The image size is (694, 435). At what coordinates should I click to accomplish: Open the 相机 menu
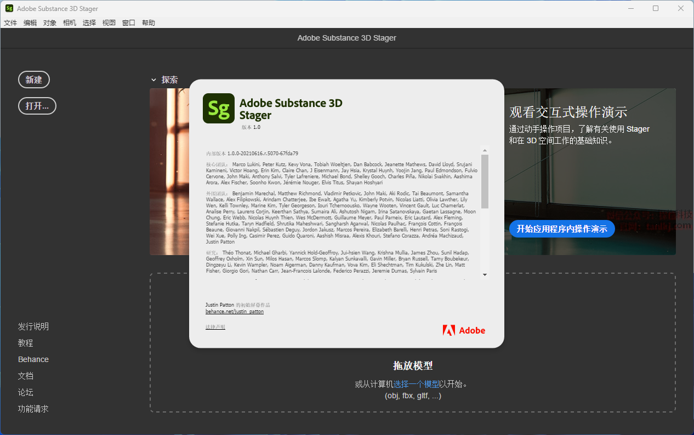70,23
